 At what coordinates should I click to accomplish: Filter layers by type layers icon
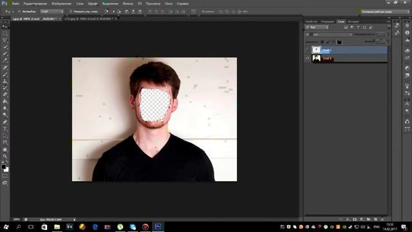click(x=358, y=27)
